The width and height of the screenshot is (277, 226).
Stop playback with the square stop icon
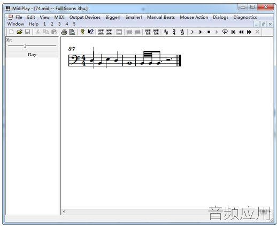pyautogui.click(x=209, y=32)
